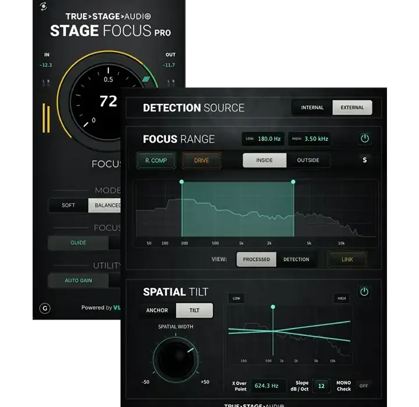This screenshot has width=419, height=407.
Task: Click the main focus dial showing 72
Action: point(108,102)
